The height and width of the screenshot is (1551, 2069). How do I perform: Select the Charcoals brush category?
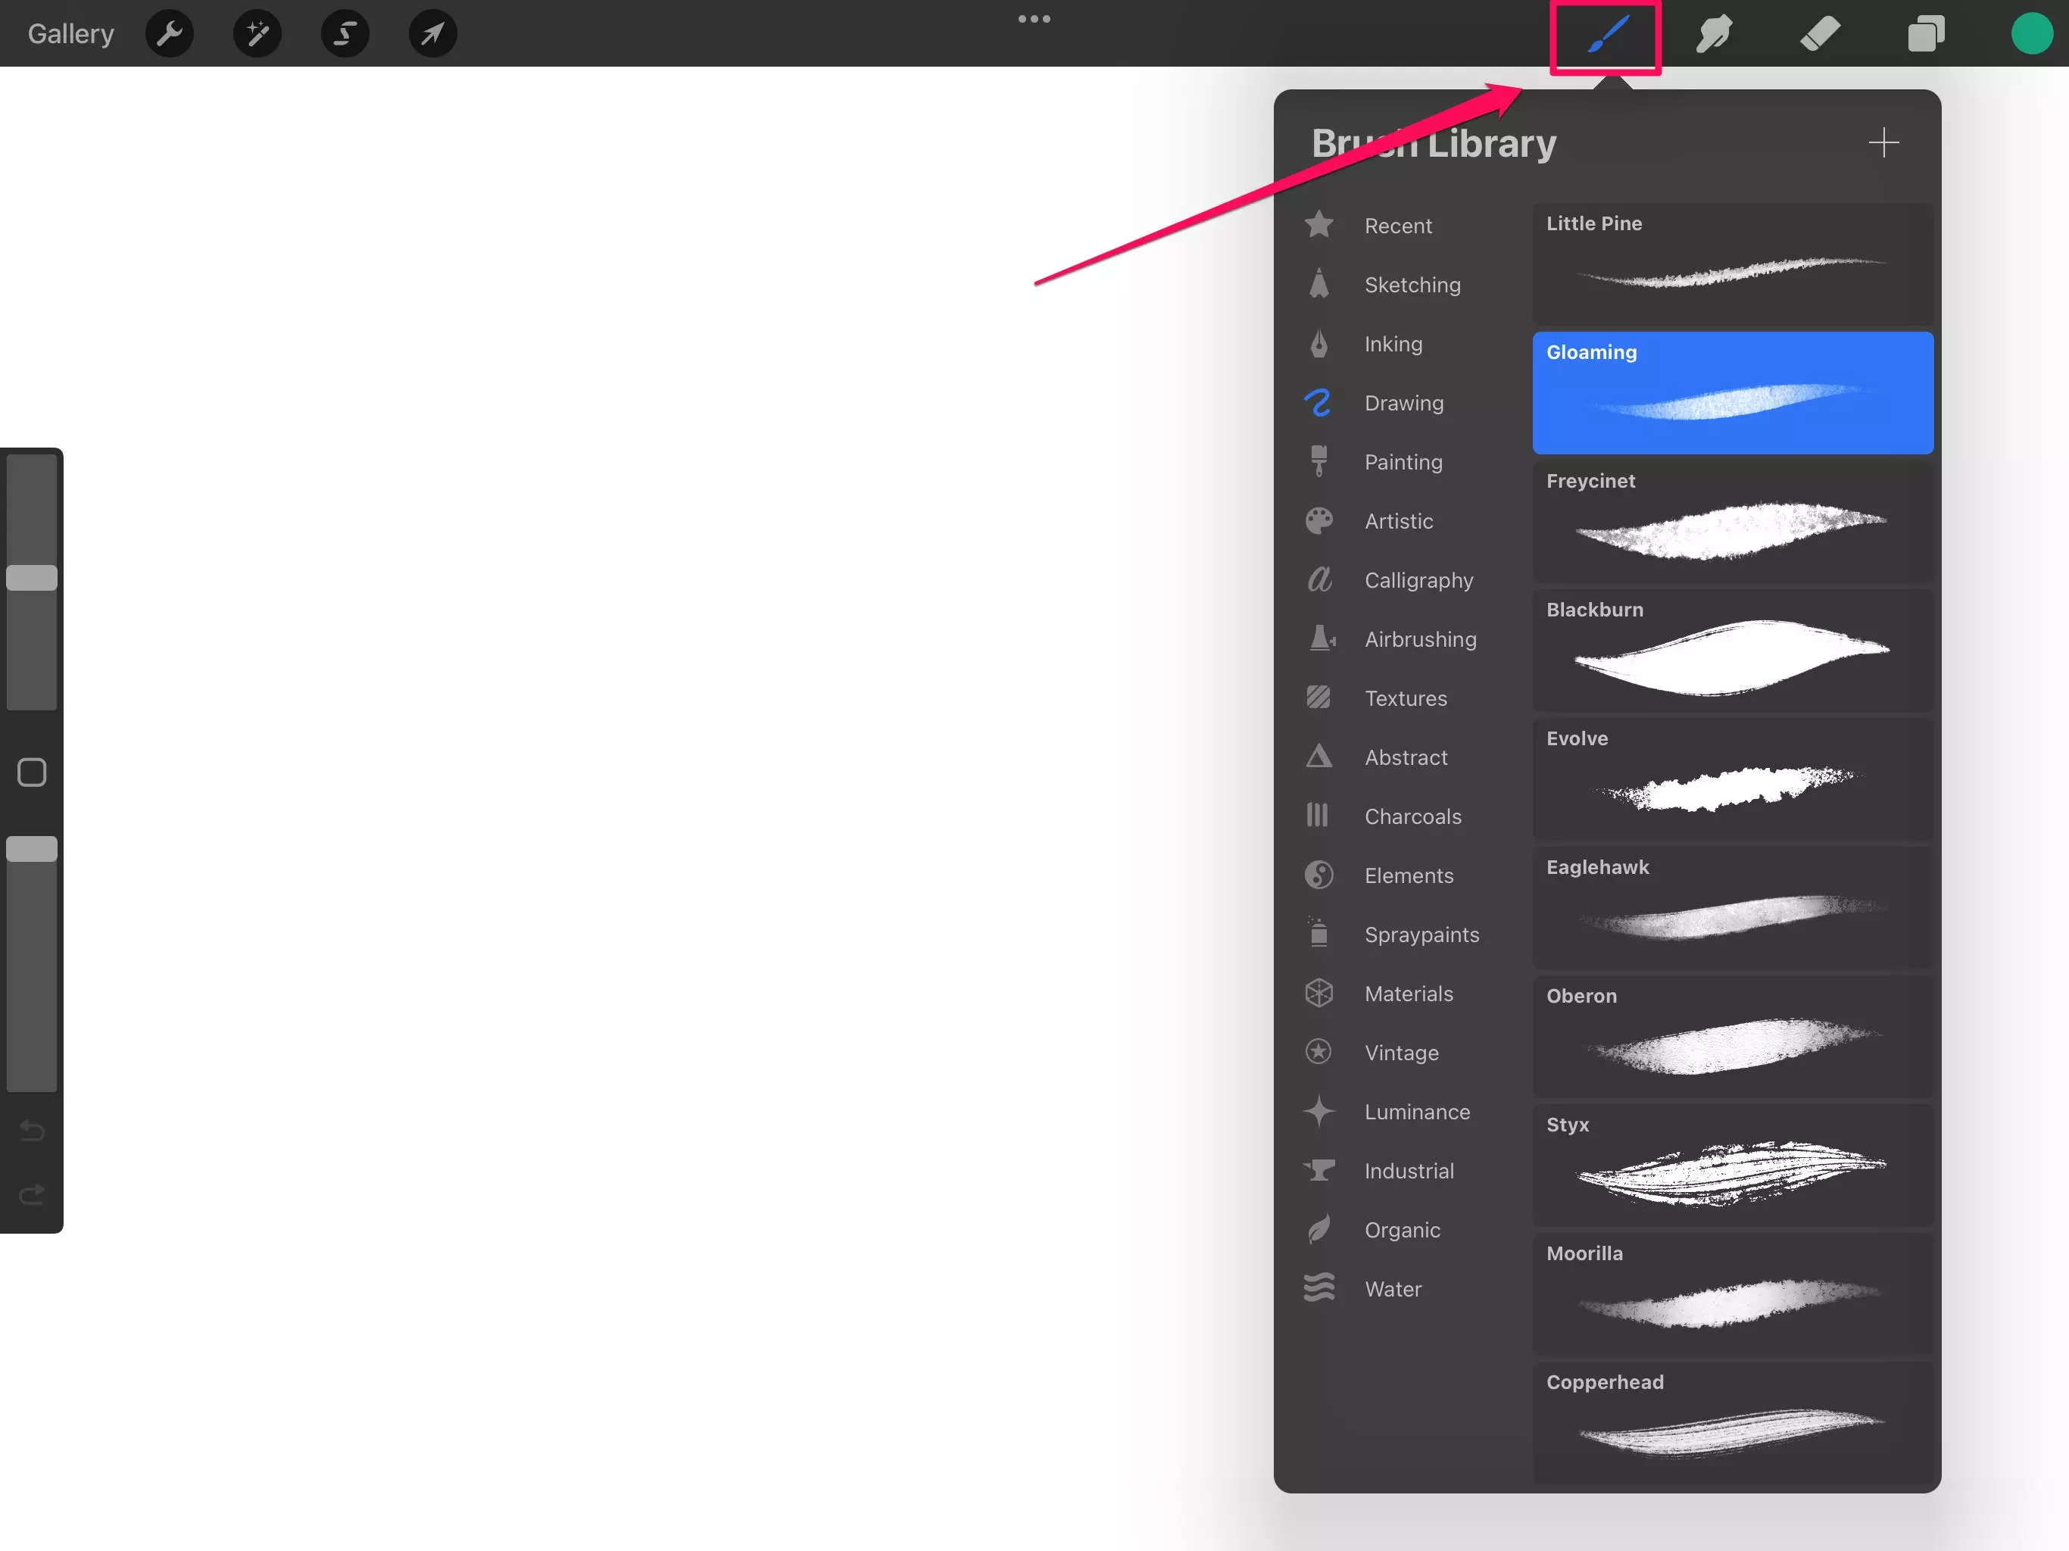1412,815
